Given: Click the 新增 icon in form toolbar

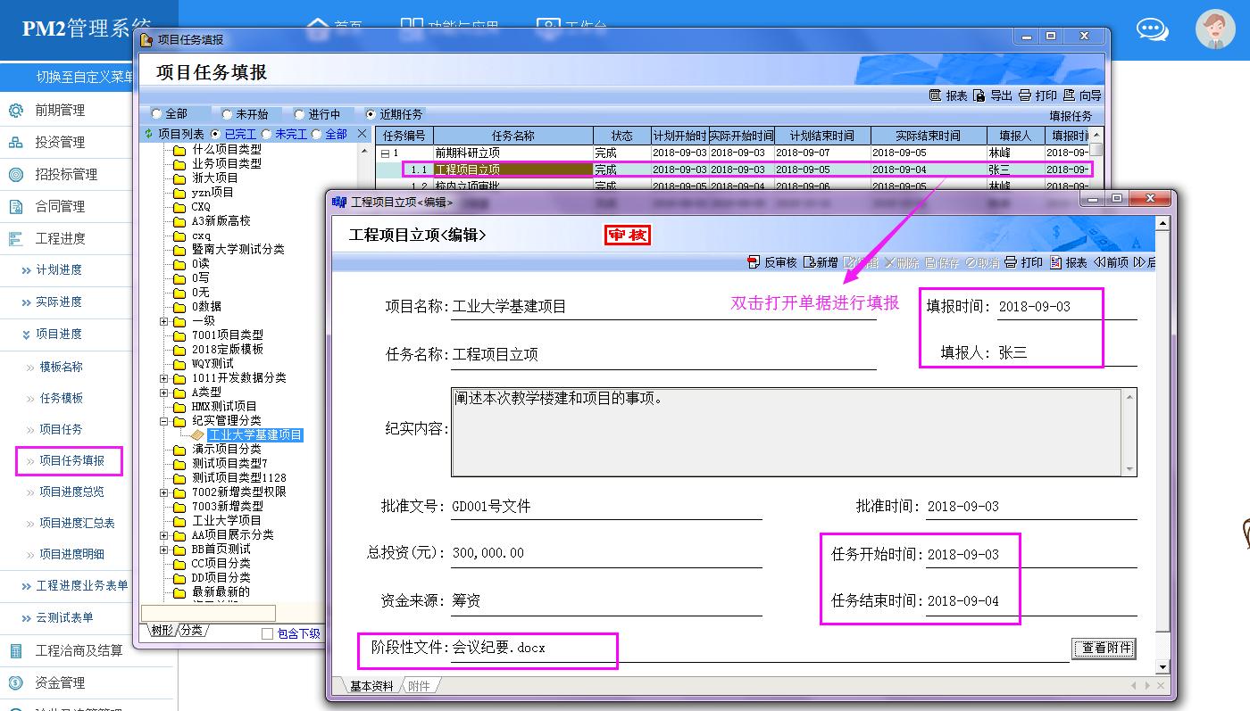Looking at the screenshot, I should click(x=809, y=262).
